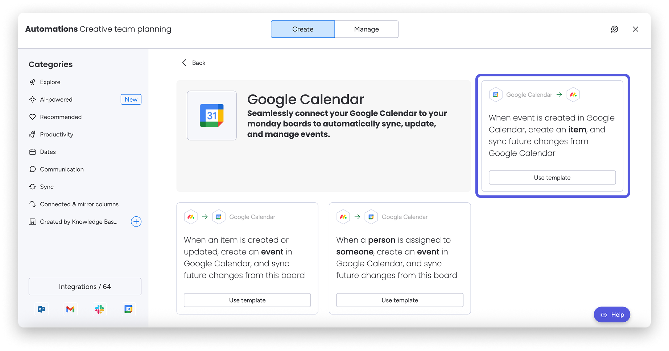Image resolution: width=669 pixels, height=351 pixels.
Task: Click bold 'item' field in event-created template
Action: 577,130
